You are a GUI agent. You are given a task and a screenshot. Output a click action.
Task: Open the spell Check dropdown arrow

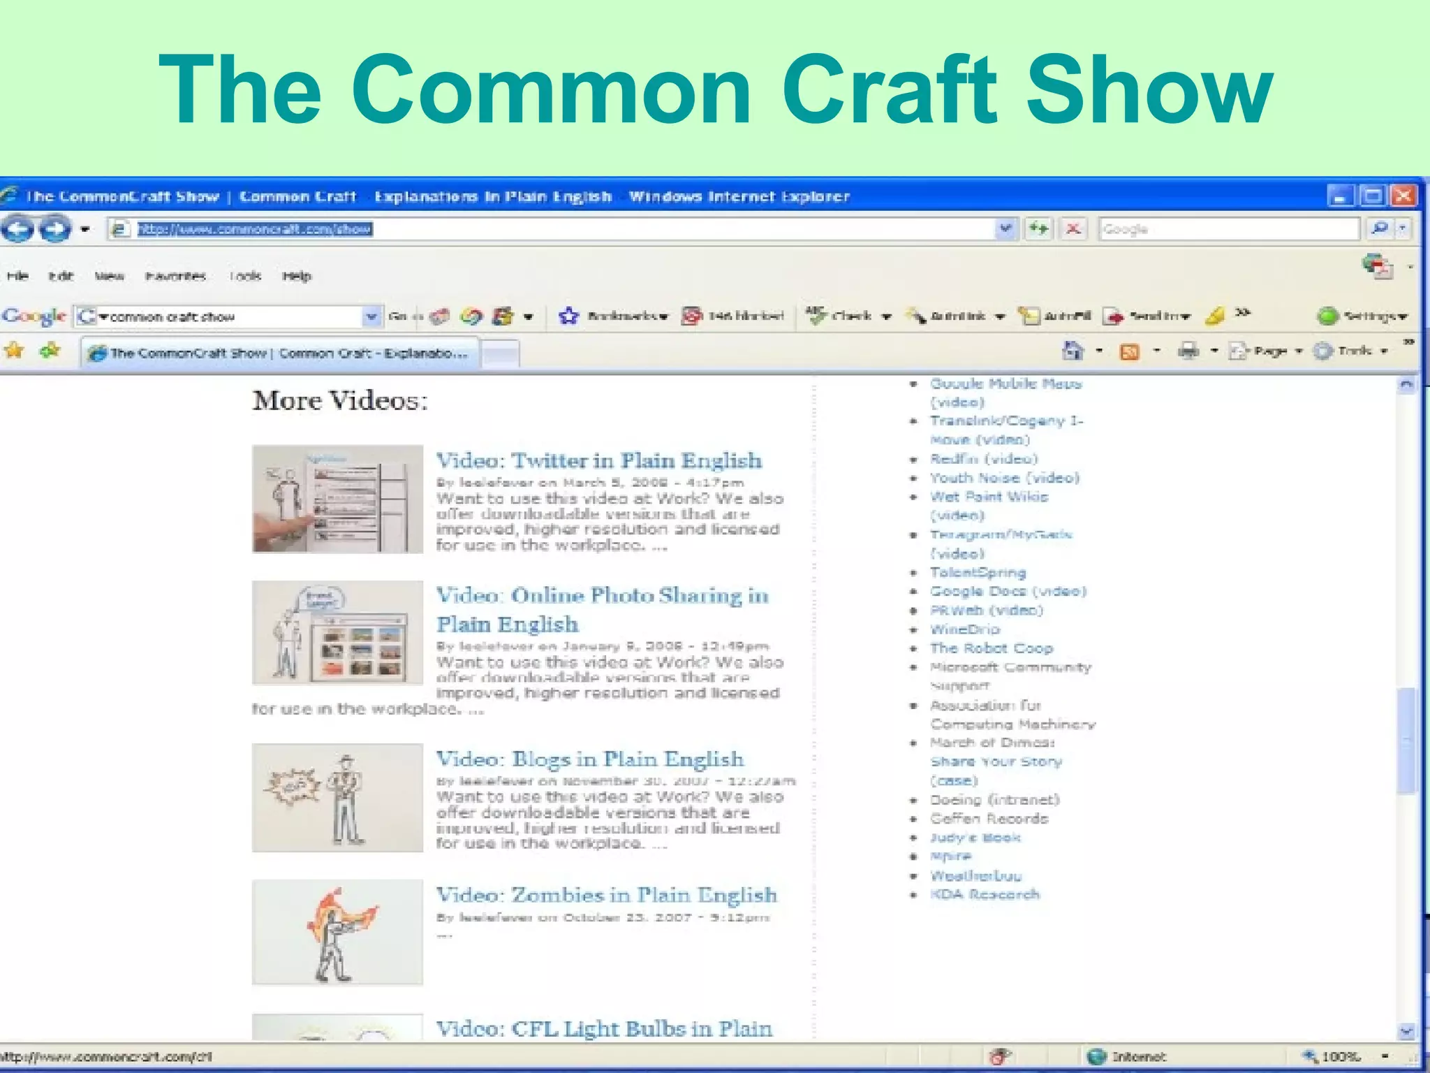coord(887,317)
